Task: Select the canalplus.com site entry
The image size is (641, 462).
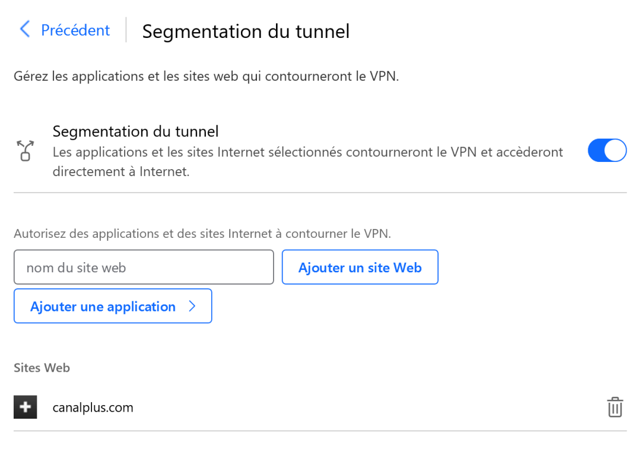Action: click(93, 408)
